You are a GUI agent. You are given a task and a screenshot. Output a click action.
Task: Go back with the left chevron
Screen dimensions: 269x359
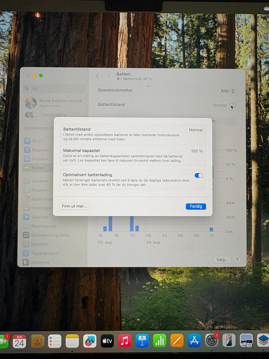[98, 76]
